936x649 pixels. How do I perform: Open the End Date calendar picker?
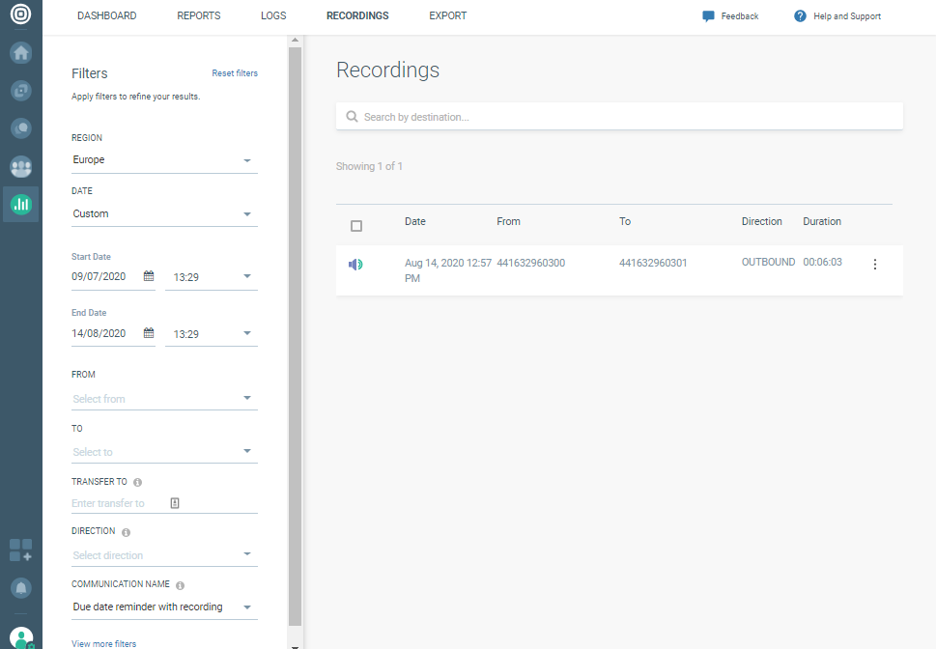[149, 334]
